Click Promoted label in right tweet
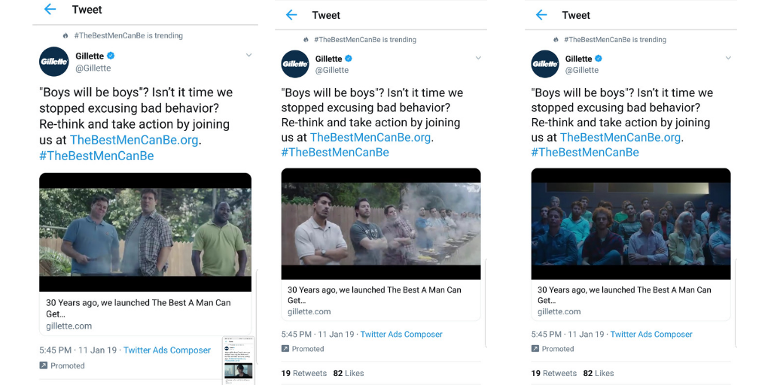The width and height of the screenshot is (771, 385). coord(558,349)
